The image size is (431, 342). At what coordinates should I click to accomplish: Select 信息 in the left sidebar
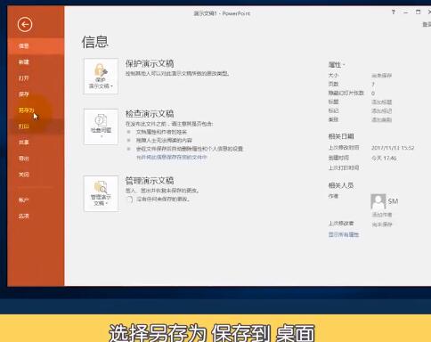tap(36, 46)
